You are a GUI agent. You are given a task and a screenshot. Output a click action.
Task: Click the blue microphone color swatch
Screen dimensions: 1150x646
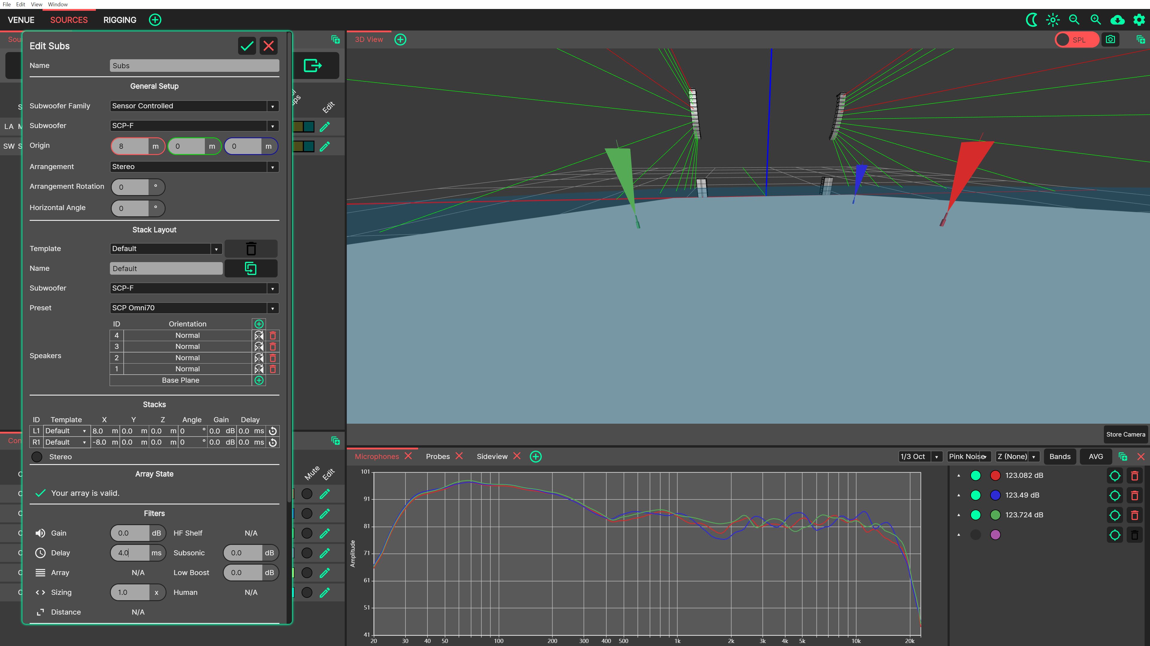pos(995,495)
